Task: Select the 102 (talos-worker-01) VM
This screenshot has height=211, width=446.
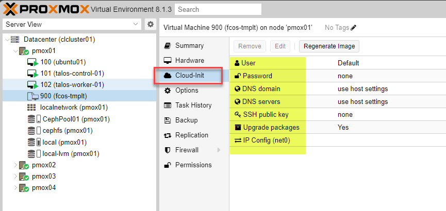Action: pos(72,85)
